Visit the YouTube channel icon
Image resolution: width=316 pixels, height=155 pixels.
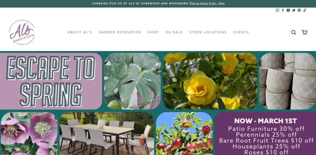click(x=288, y=10)
